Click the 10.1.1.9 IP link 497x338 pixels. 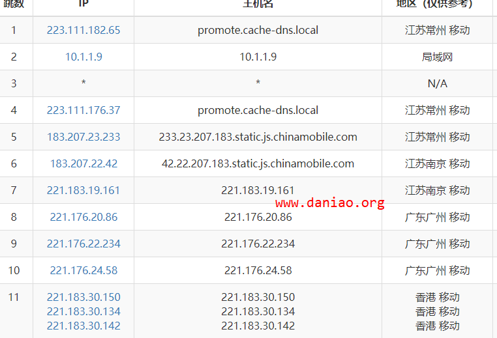(83, 57)
